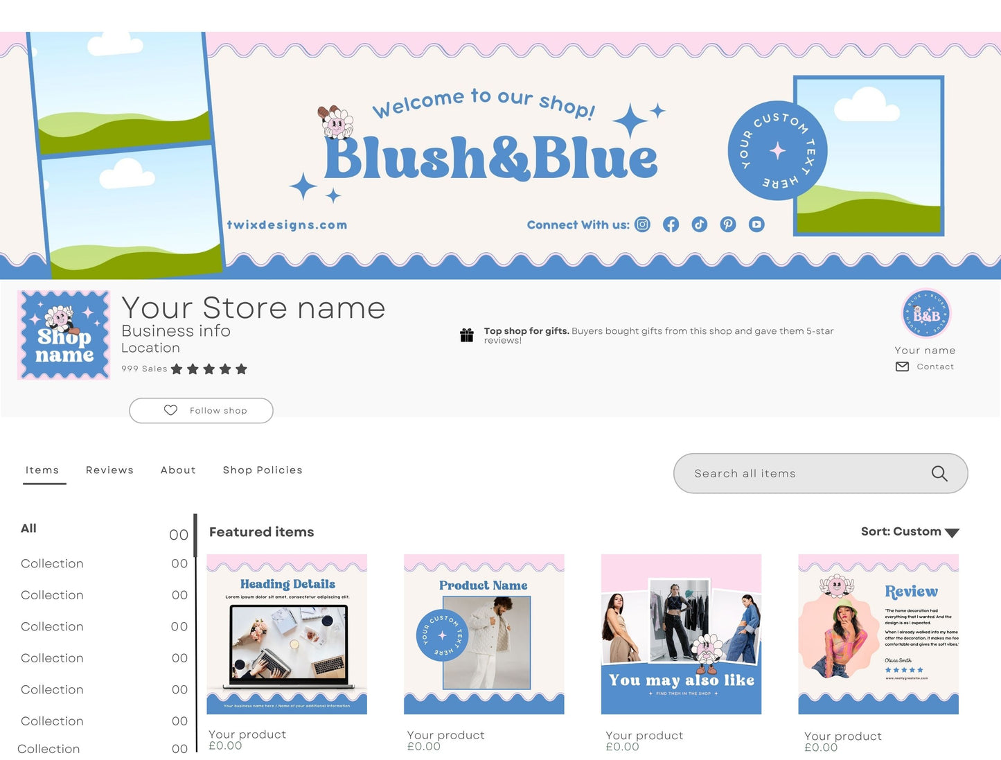Open the YouTube channel icon
The image size is (1001, 760).
pyautogui.click(x=756, y=224)
